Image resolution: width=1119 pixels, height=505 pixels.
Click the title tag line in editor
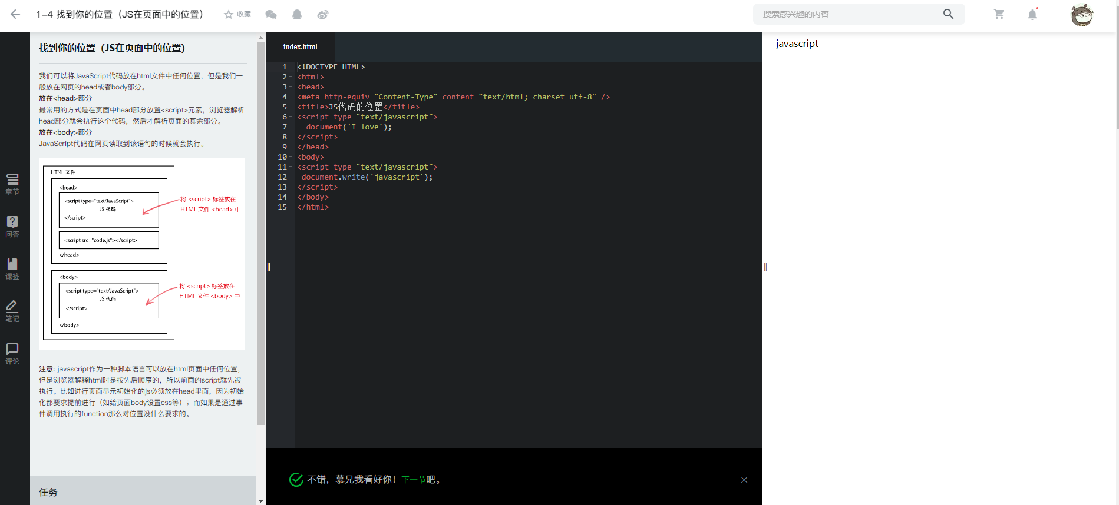coord(358,107)
